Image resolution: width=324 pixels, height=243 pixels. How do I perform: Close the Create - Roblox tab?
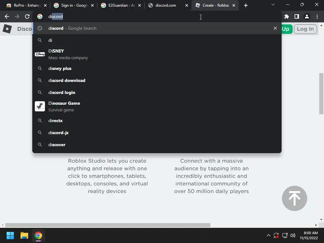tap(234, 5)
